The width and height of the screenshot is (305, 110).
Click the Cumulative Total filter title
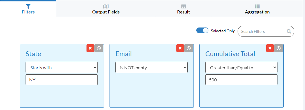[230, 54]
